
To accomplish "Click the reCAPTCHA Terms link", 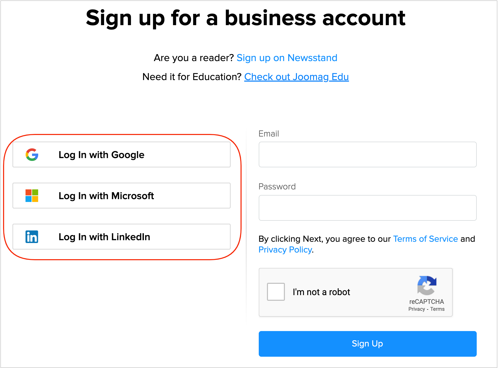I will click(437, 309).
